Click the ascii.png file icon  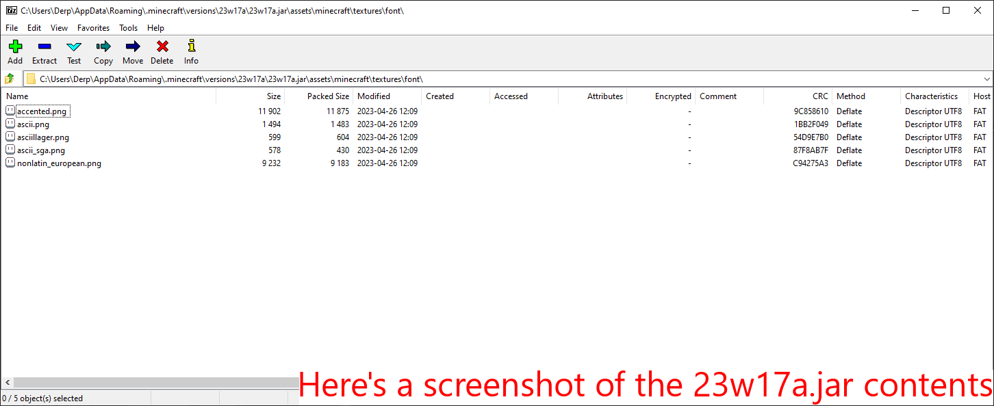10,124
